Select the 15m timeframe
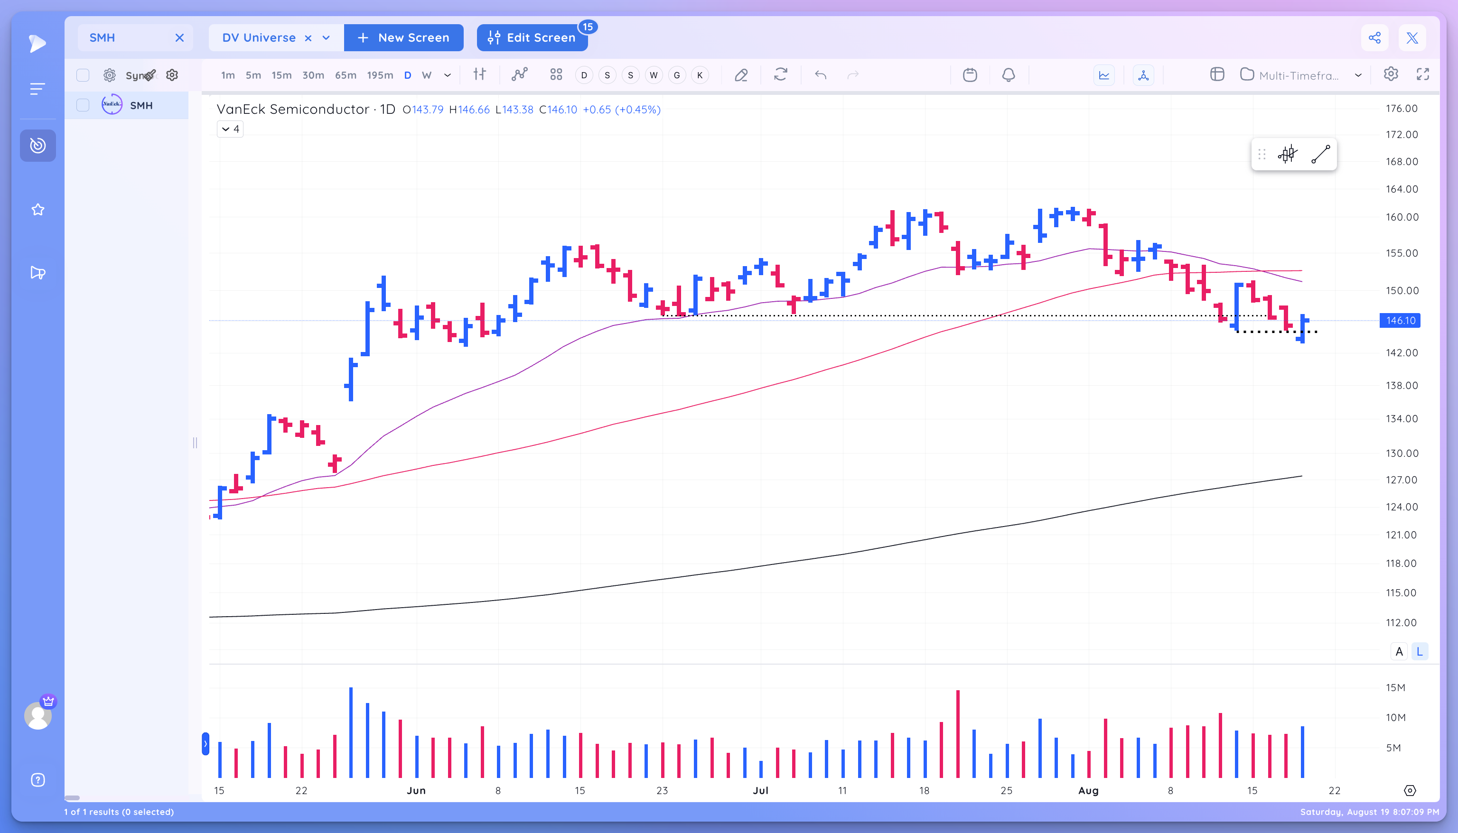This screenshot has width=1458, height=833. (281, 75)
